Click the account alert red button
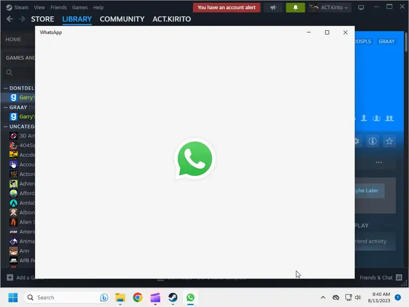 coord(226,8)
